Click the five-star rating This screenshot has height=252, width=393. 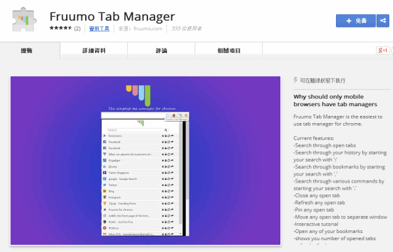point(61,28)
